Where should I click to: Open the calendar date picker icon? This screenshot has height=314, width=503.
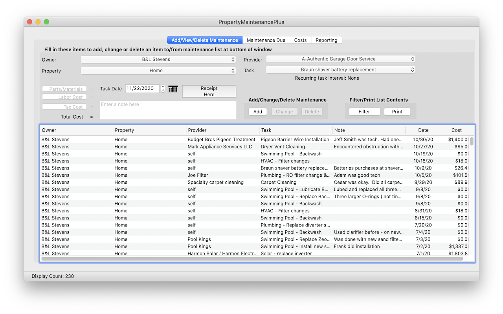click(173, 89)
